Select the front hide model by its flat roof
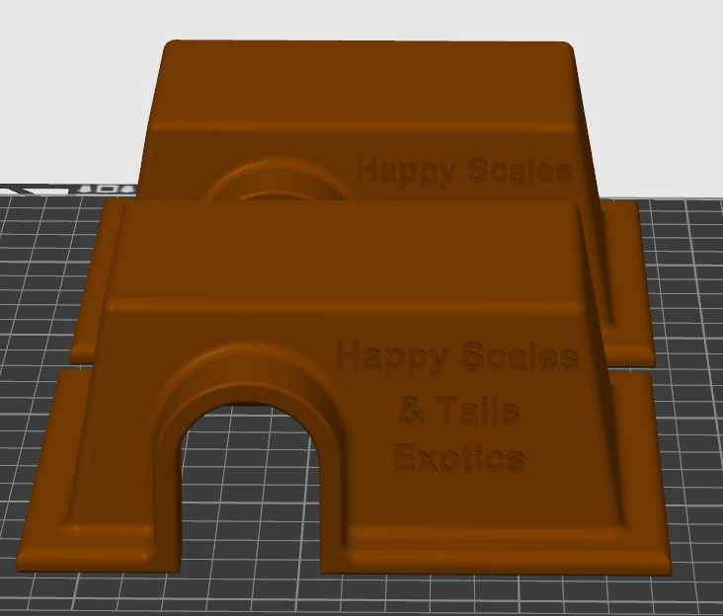 point(346,257)
